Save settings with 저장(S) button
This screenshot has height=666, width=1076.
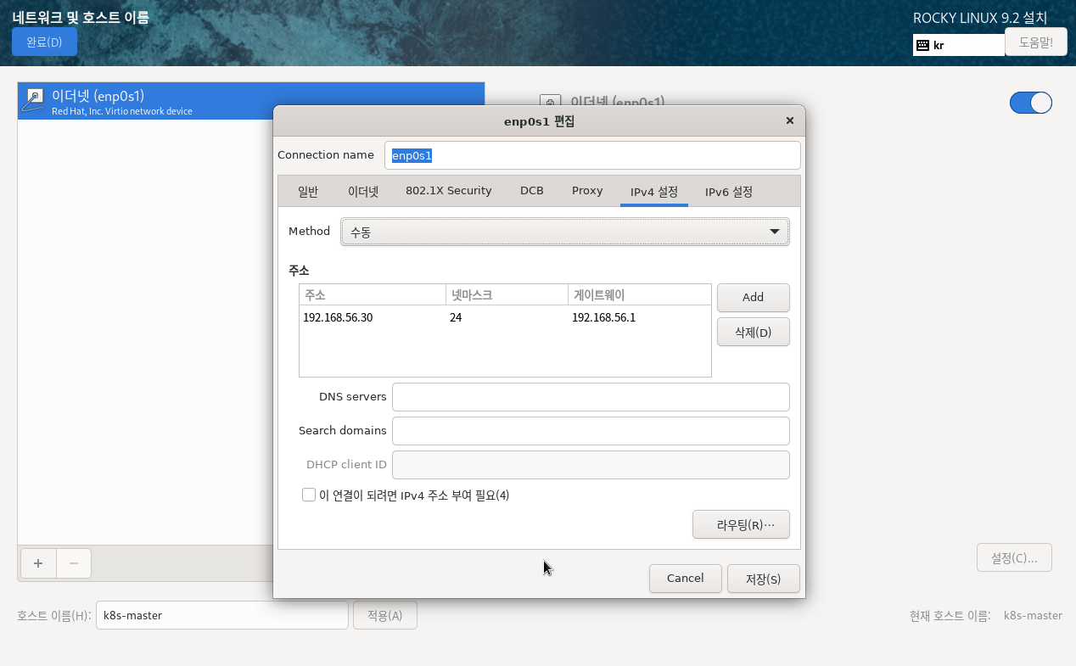[x=763, y=579]
